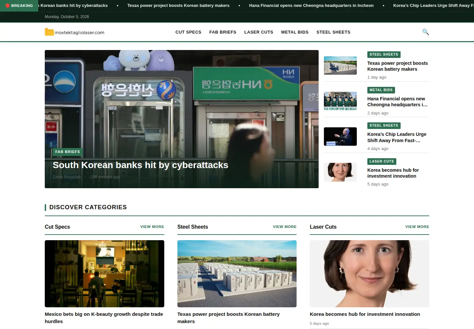Go to Laser Cuts in navigation
Image resolution: width=474 pixels, height=329 pixels.
click(259, 32)
